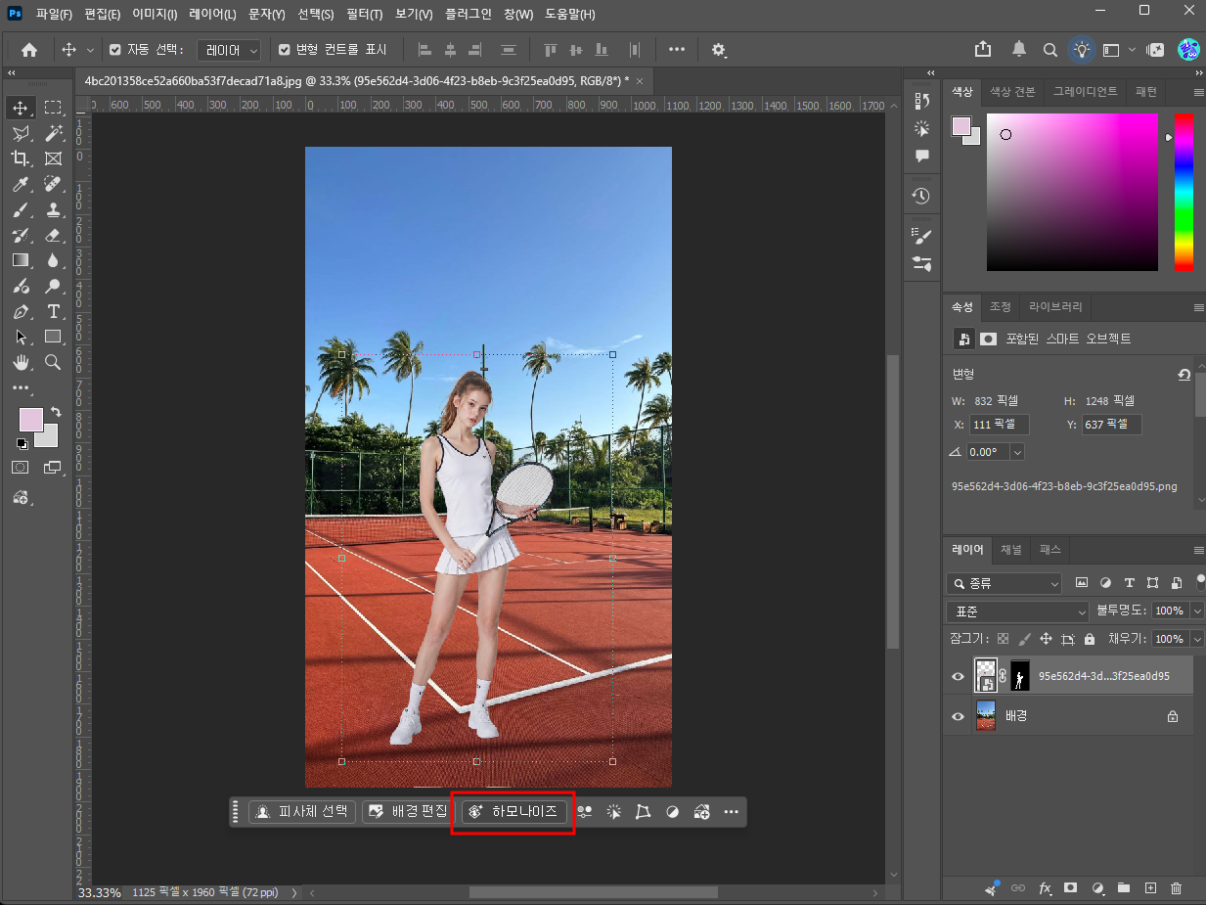The height and width of the screenshot is (905, 1206).
Task: Switch to the 조정 tab
Action: pos(1000,306)
